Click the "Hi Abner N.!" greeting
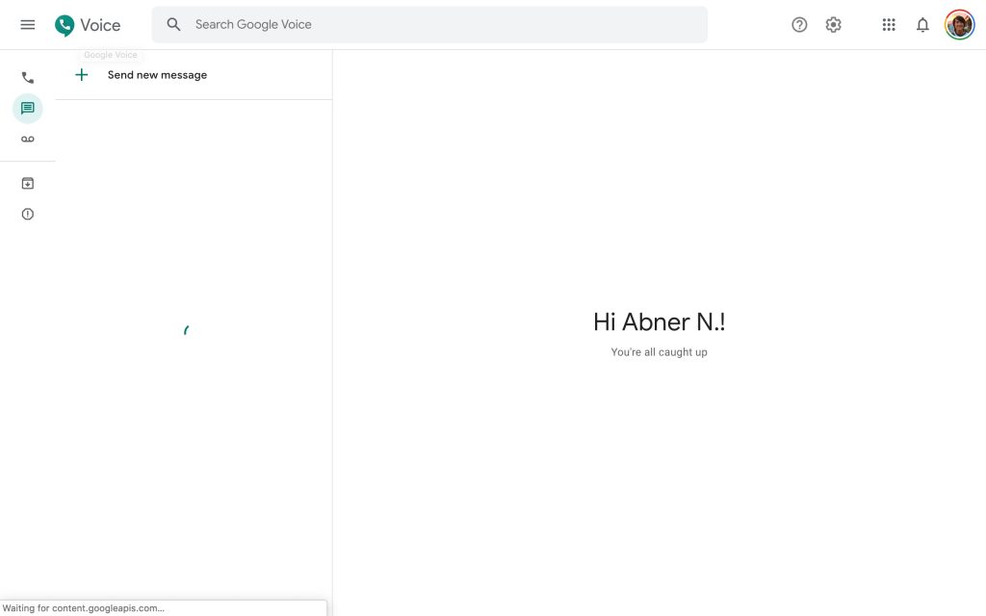986x616 pixels. pos(659,322)
